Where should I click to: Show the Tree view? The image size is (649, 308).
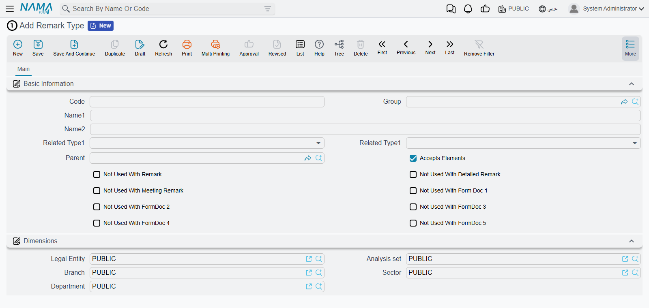tap(339, 44)
